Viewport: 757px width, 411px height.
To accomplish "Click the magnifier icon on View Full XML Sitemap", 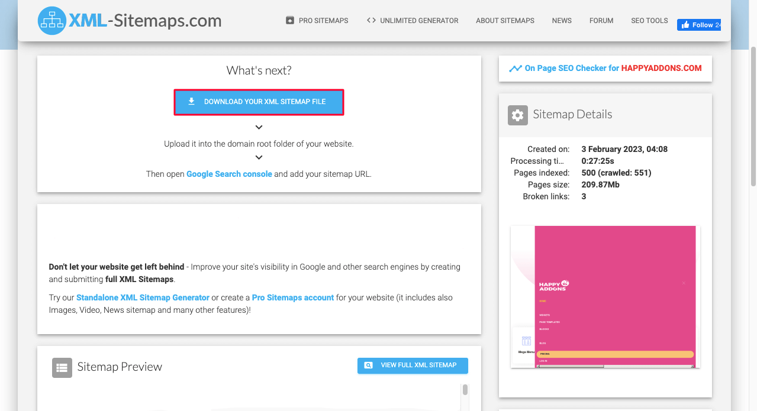I will click(x=368, y=365).
